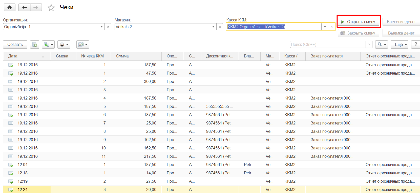Click into Магазин input field
The height and width of the screenshot is (193, 420).
(162, 27)
